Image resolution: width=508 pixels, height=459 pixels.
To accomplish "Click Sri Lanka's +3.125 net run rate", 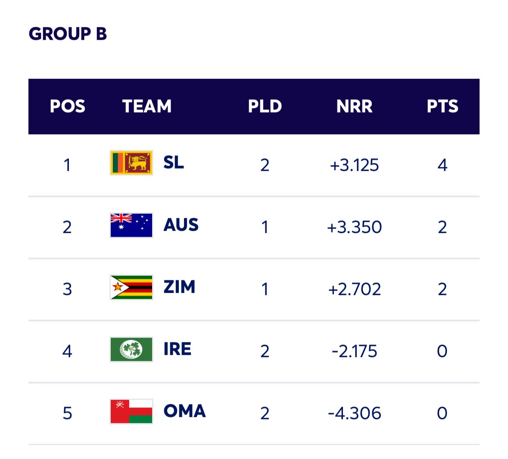I will coord(354,165).
